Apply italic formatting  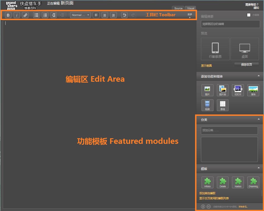(x=16, y=15)
